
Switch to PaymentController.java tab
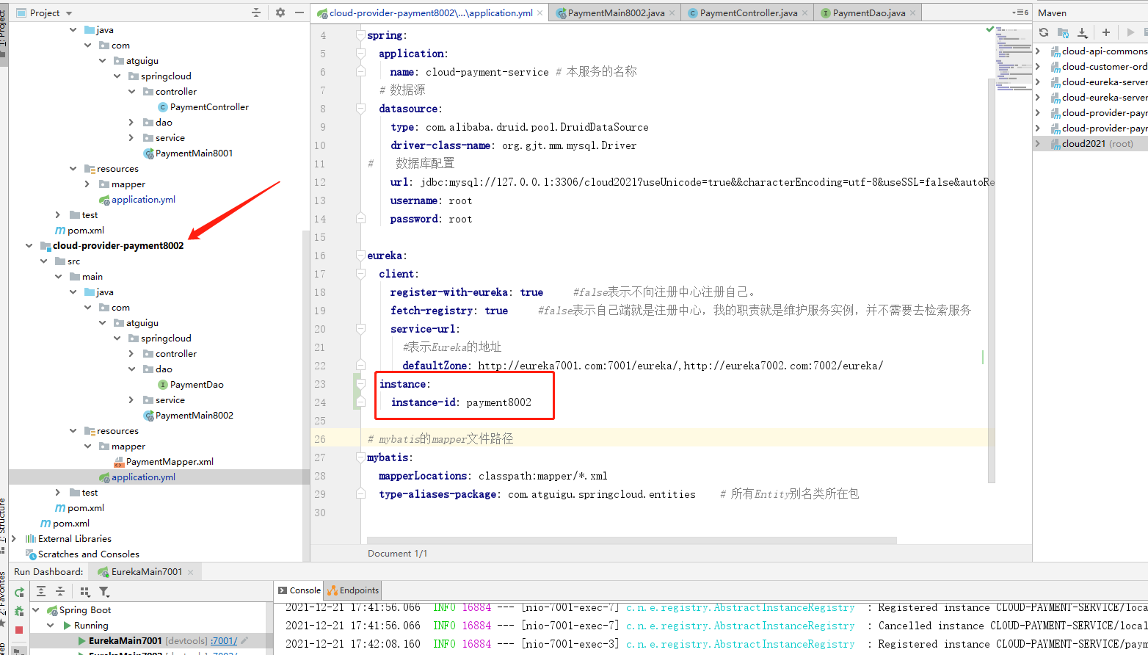pos(747,12)
